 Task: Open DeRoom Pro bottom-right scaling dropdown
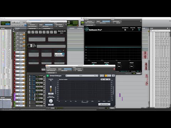pos(139,71)
